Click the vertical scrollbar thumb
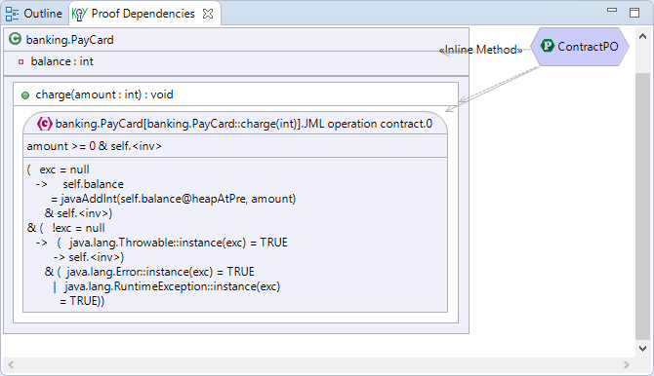This screenshot has width=654, height=376. pyautogui.click(x=642, y=207)
